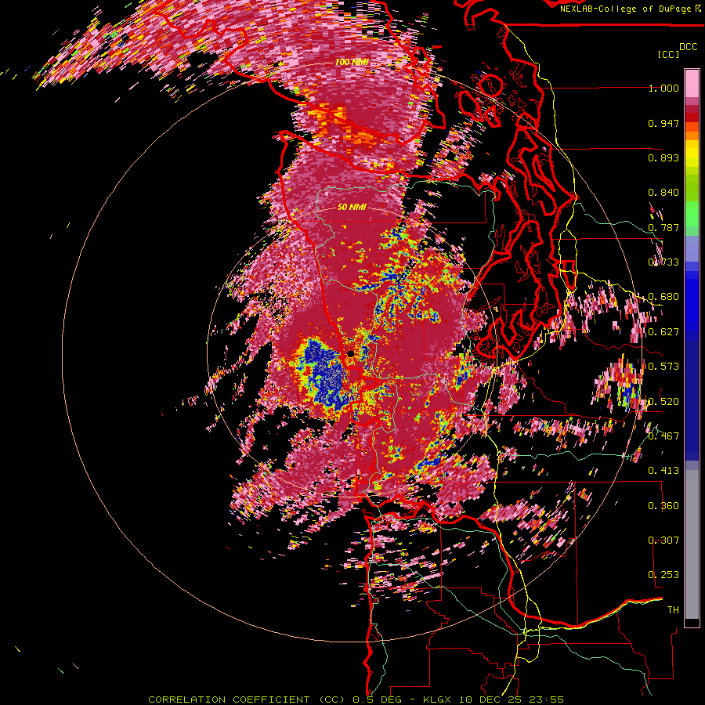
Task: Click the black radar site dot
Action: tap(351, 354)
